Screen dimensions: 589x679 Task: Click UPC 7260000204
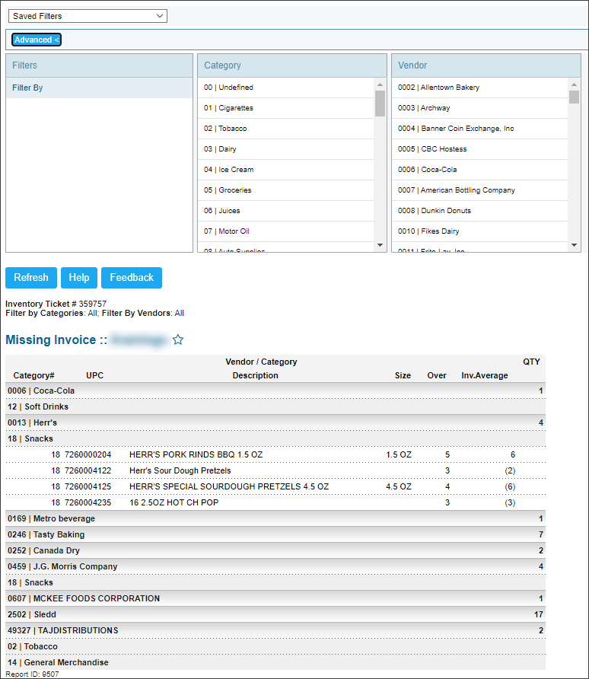coord(88,454)
